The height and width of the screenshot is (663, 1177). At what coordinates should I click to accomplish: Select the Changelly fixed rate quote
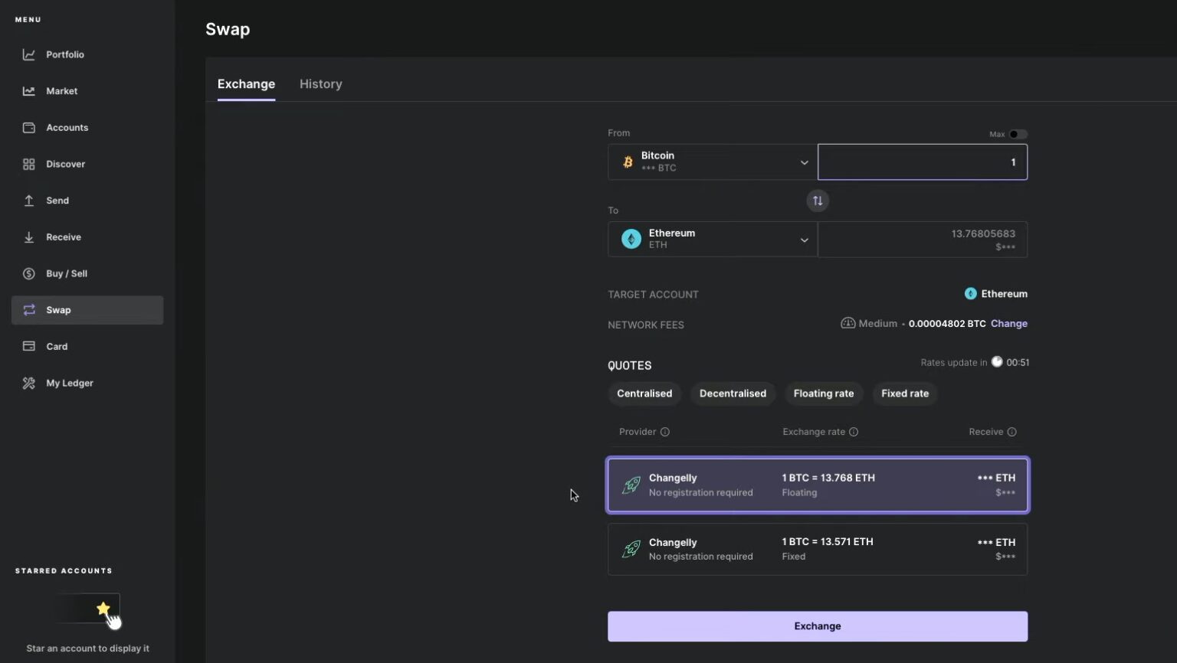coord(817,549)
